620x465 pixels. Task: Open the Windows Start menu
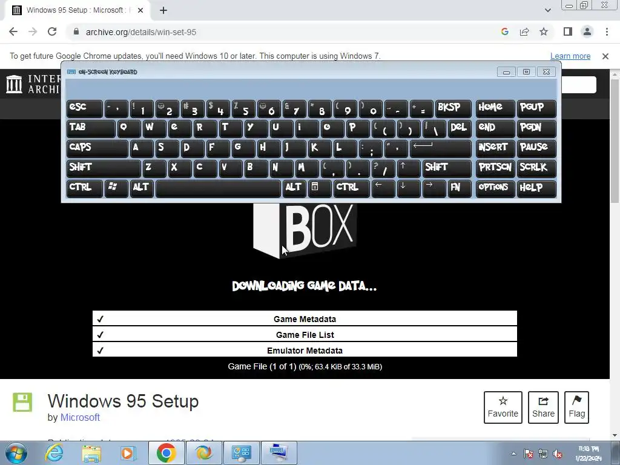click(x=16, y=453)
